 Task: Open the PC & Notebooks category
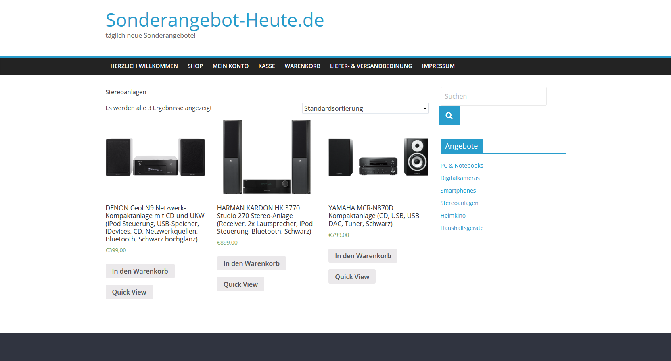tap(462, 166)
